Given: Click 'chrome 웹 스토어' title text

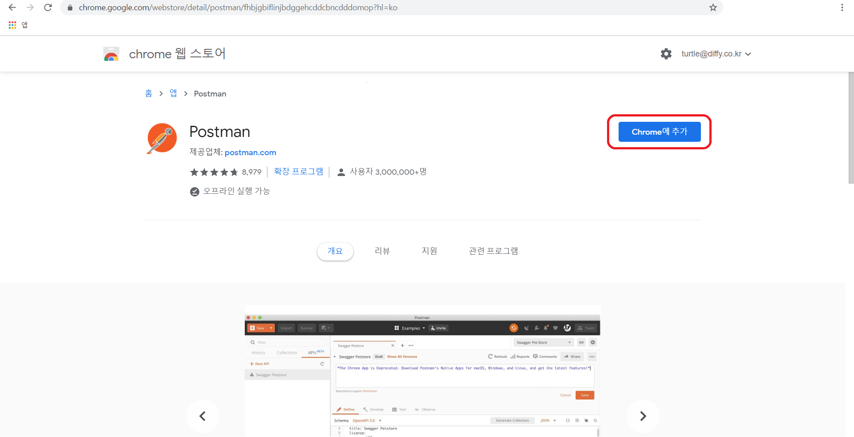Looking at the screenshot, I should pyautogui.click(x=177, y=54).
